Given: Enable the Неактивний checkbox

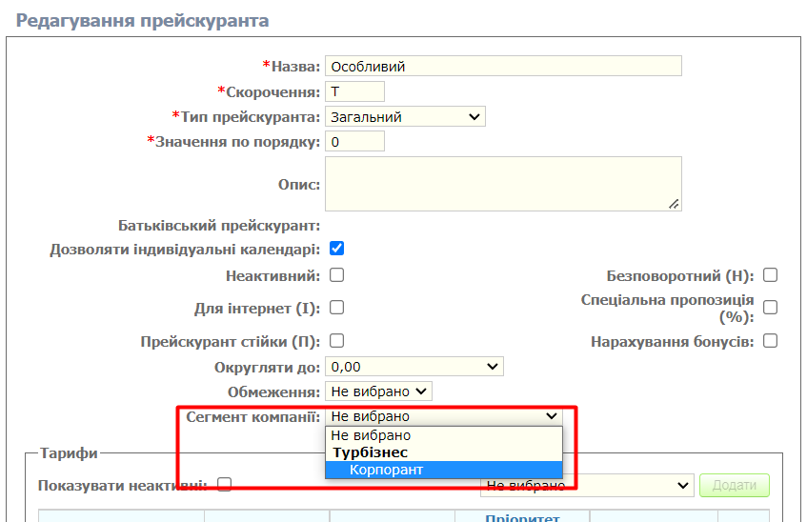Looking at the screenshot, I should [336, 276].
